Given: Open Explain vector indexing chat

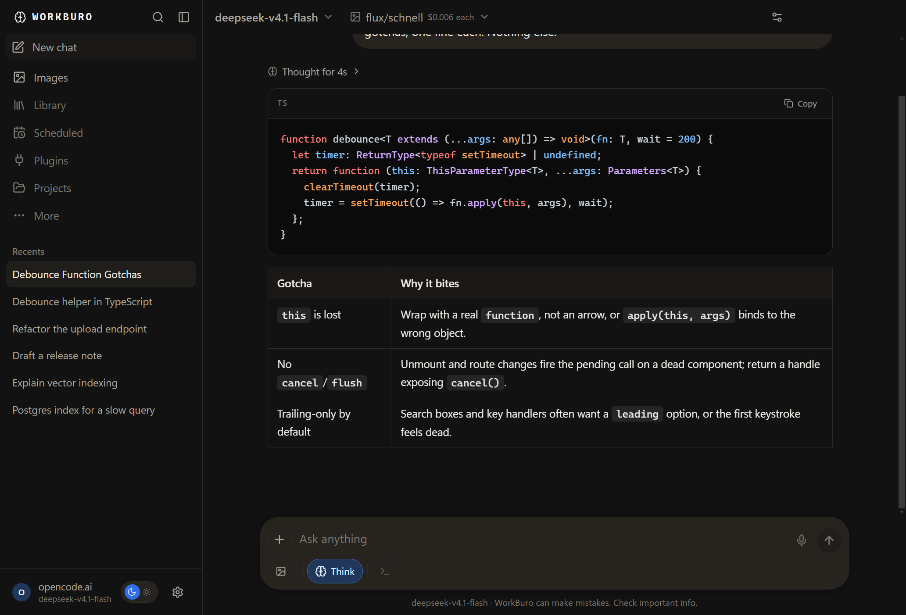Looking at the screenshot, I should [101, 383].
